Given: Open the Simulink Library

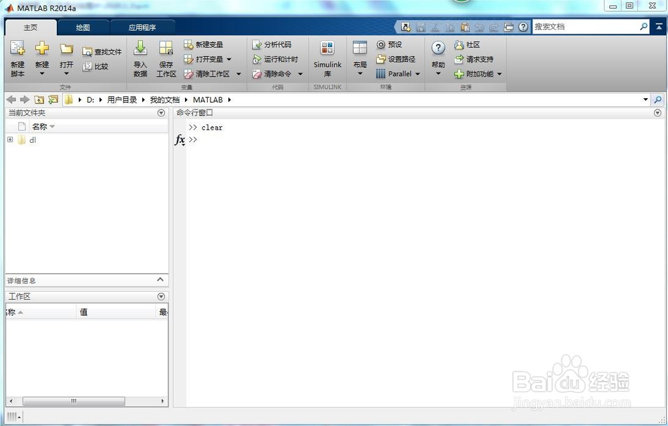Looking at the screenshot, I should coord(327,58).
